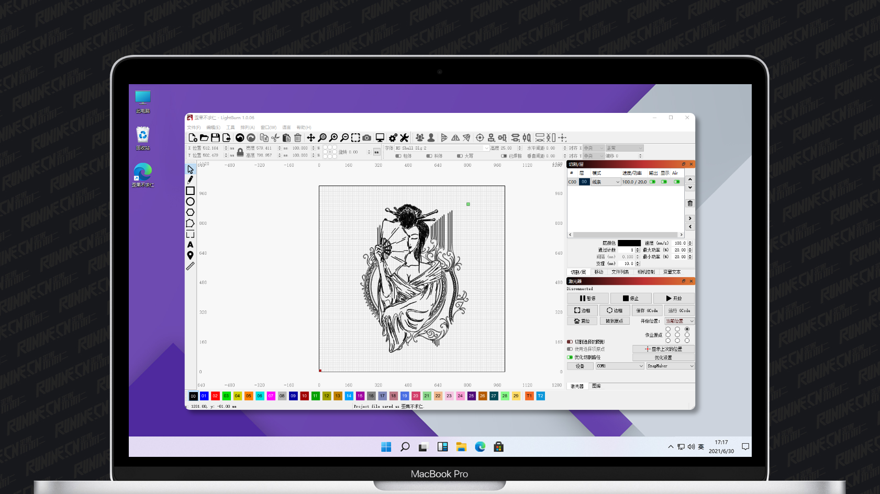Screen dimensions: 880x494
Task: Switch to the 图库 tab
Action: point(597,386)
